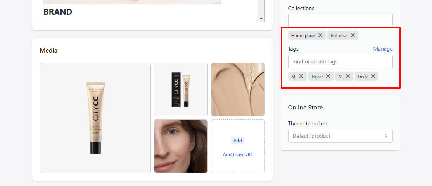Click the Add media button
432x186 pixels.
click(x=237, y=140)
